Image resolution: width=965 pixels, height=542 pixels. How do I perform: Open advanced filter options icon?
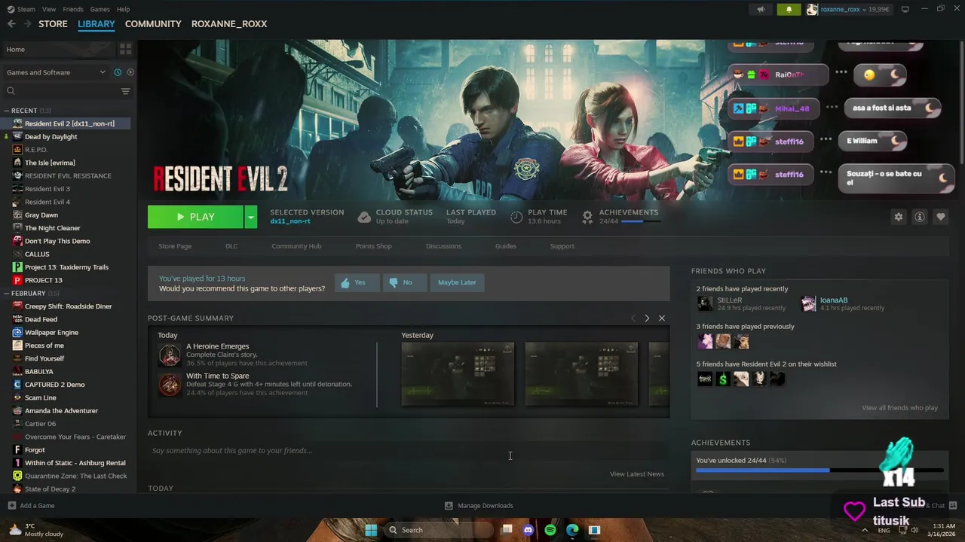(x=125, y=91)
